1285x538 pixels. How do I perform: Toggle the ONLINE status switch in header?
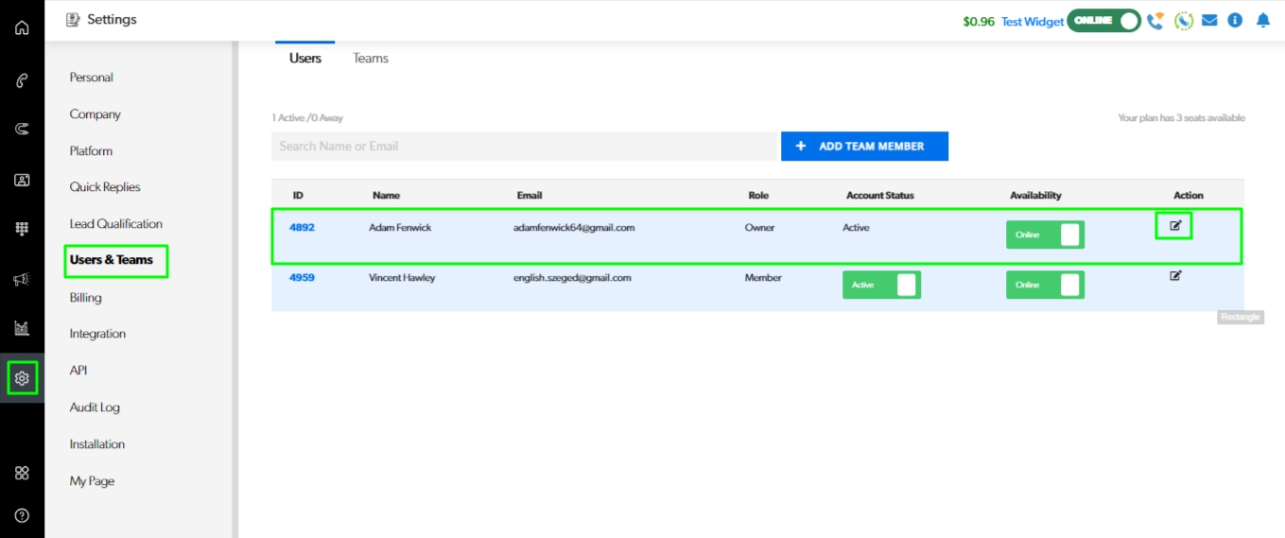pyautogui.click(x=1103, y=21)
